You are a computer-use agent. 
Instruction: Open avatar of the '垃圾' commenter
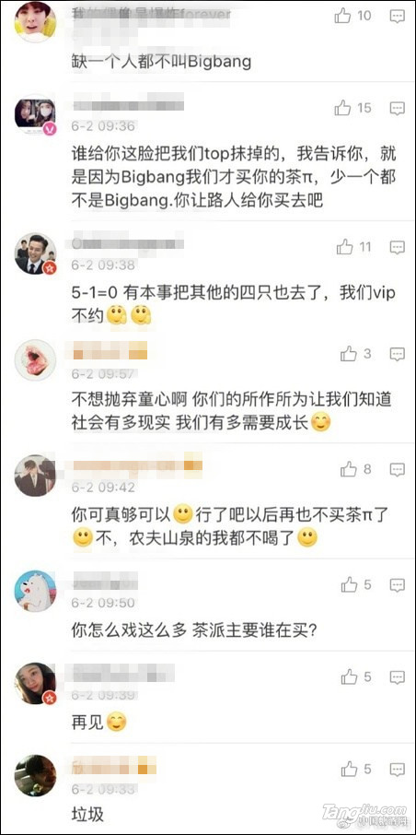[35, 775]
